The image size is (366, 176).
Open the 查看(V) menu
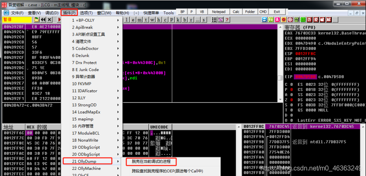pos(34,13)
